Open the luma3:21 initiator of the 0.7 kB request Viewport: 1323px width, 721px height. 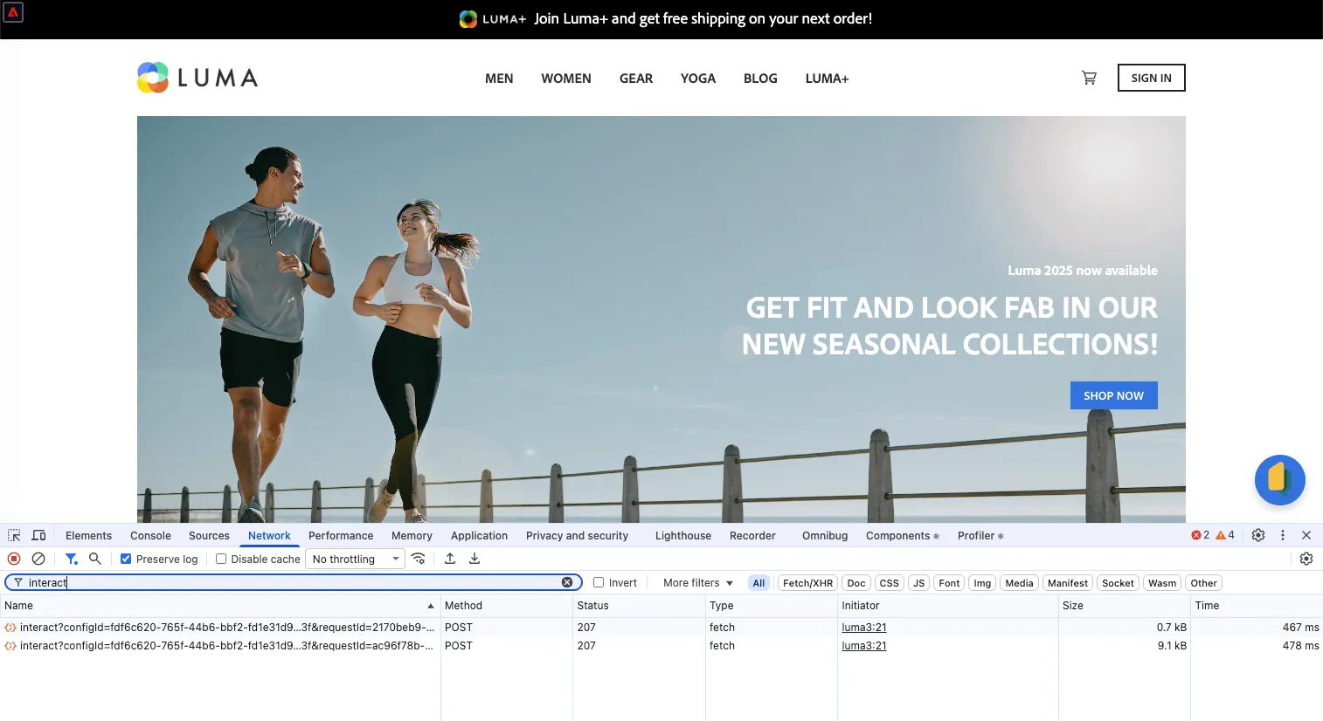pyautogui.click(x=864, y=628)
